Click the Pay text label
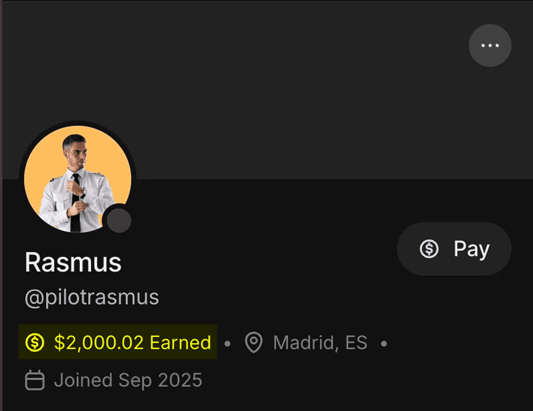Viewport: 533px width, 411px height. (471, 249)
